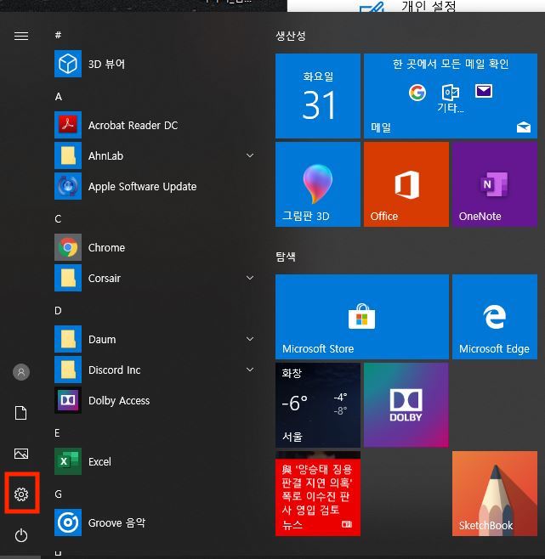Open the Daum folder icon

coord(68,339)
